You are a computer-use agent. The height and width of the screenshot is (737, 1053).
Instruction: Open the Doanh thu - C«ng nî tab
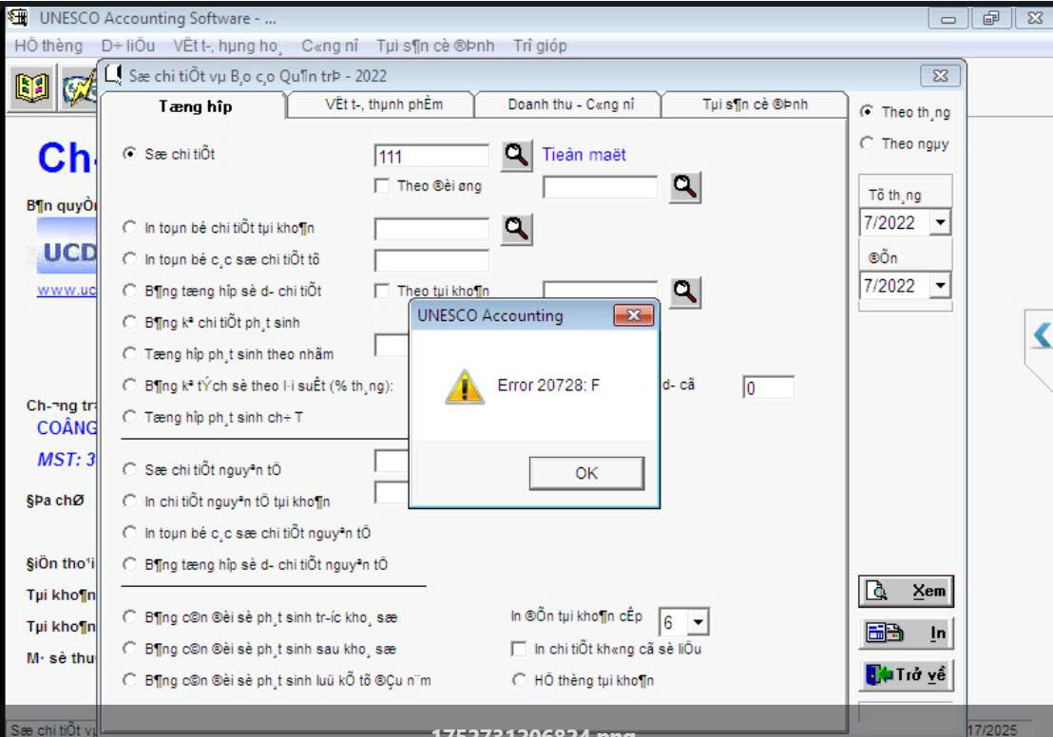pos(570,104)
